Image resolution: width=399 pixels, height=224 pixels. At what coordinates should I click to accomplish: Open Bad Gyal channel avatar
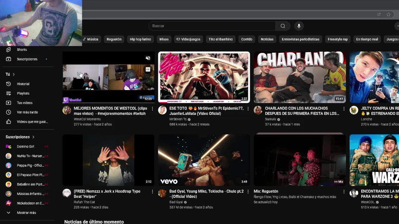tap(162, 193)
